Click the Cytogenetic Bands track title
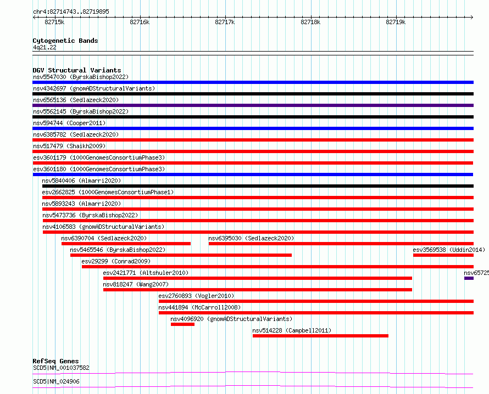 click(65, 41)
